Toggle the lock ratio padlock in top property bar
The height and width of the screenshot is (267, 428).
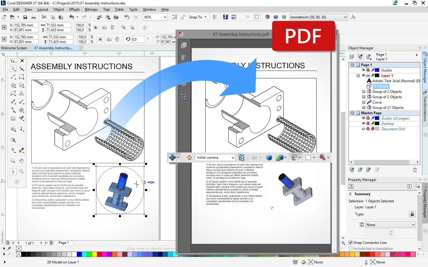coord(95,27)
